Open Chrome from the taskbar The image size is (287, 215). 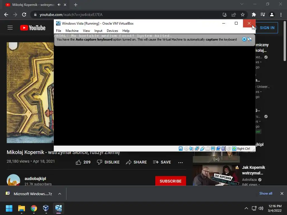34,208
